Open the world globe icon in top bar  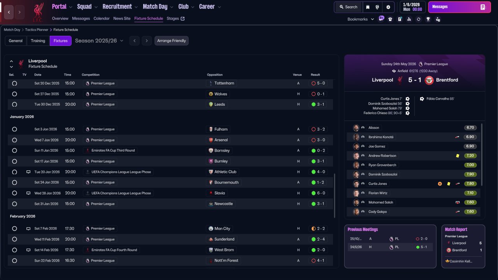[377, 7]
